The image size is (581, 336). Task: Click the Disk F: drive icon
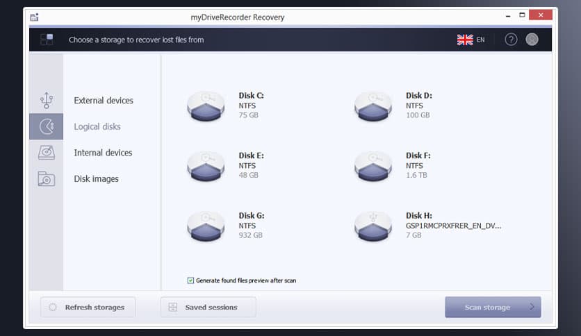coord(373,166)
